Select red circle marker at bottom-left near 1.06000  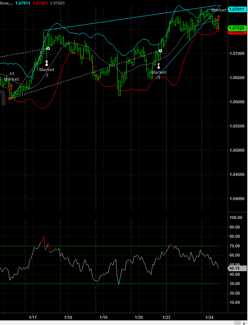(x=10, y=98)
